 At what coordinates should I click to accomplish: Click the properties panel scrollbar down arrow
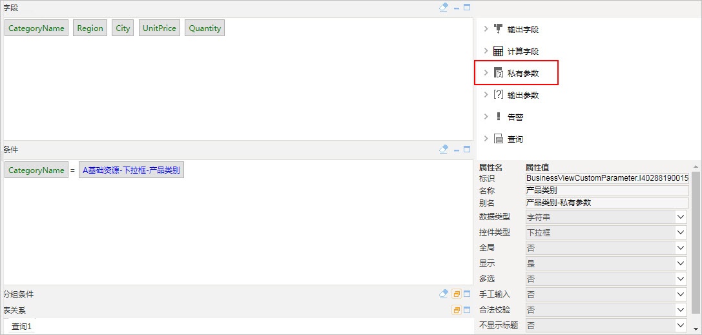click(x=696, y=329)
